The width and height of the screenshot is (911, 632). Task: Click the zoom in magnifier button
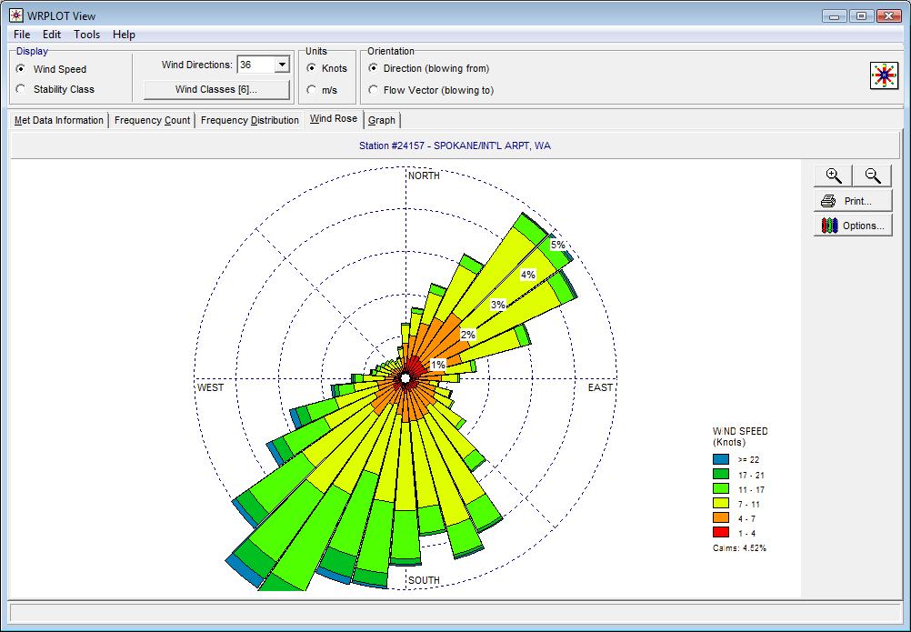[x=833, y=176]
